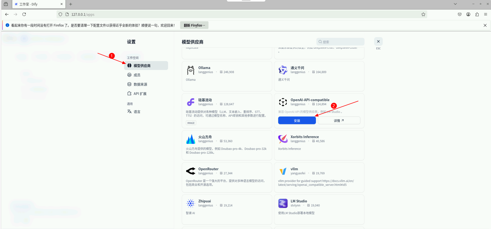This screenshot has width=491, height=229.
Task: Close the 工作室 - Dify browser tab
Action: click(x=62, y=4)
